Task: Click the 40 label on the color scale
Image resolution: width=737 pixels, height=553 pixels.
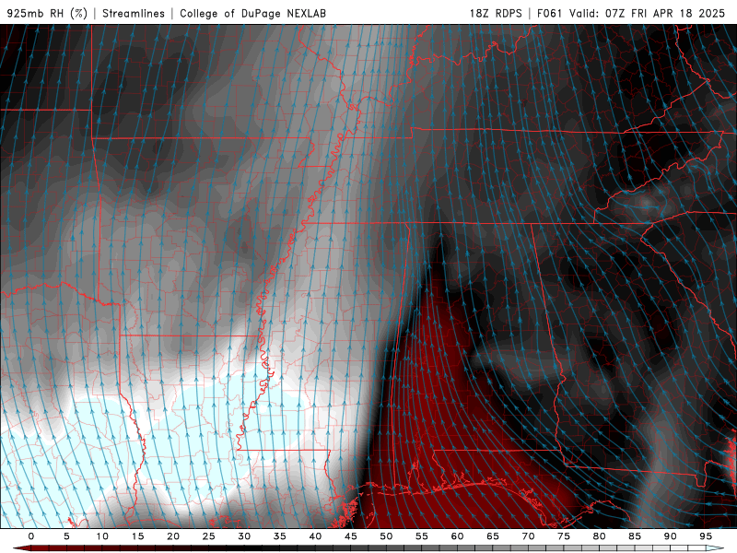Action: tap(315, 536)
